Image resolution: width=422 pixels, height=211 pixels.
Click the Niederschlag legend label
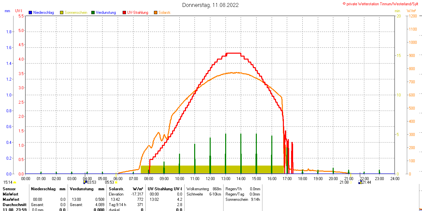point(44,13)
